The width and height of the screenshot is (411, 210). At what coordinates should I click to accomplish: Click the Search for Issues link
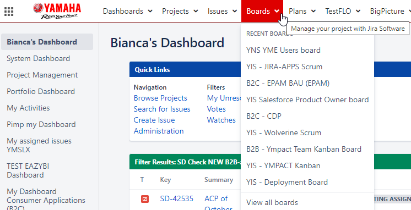point(162,109)
